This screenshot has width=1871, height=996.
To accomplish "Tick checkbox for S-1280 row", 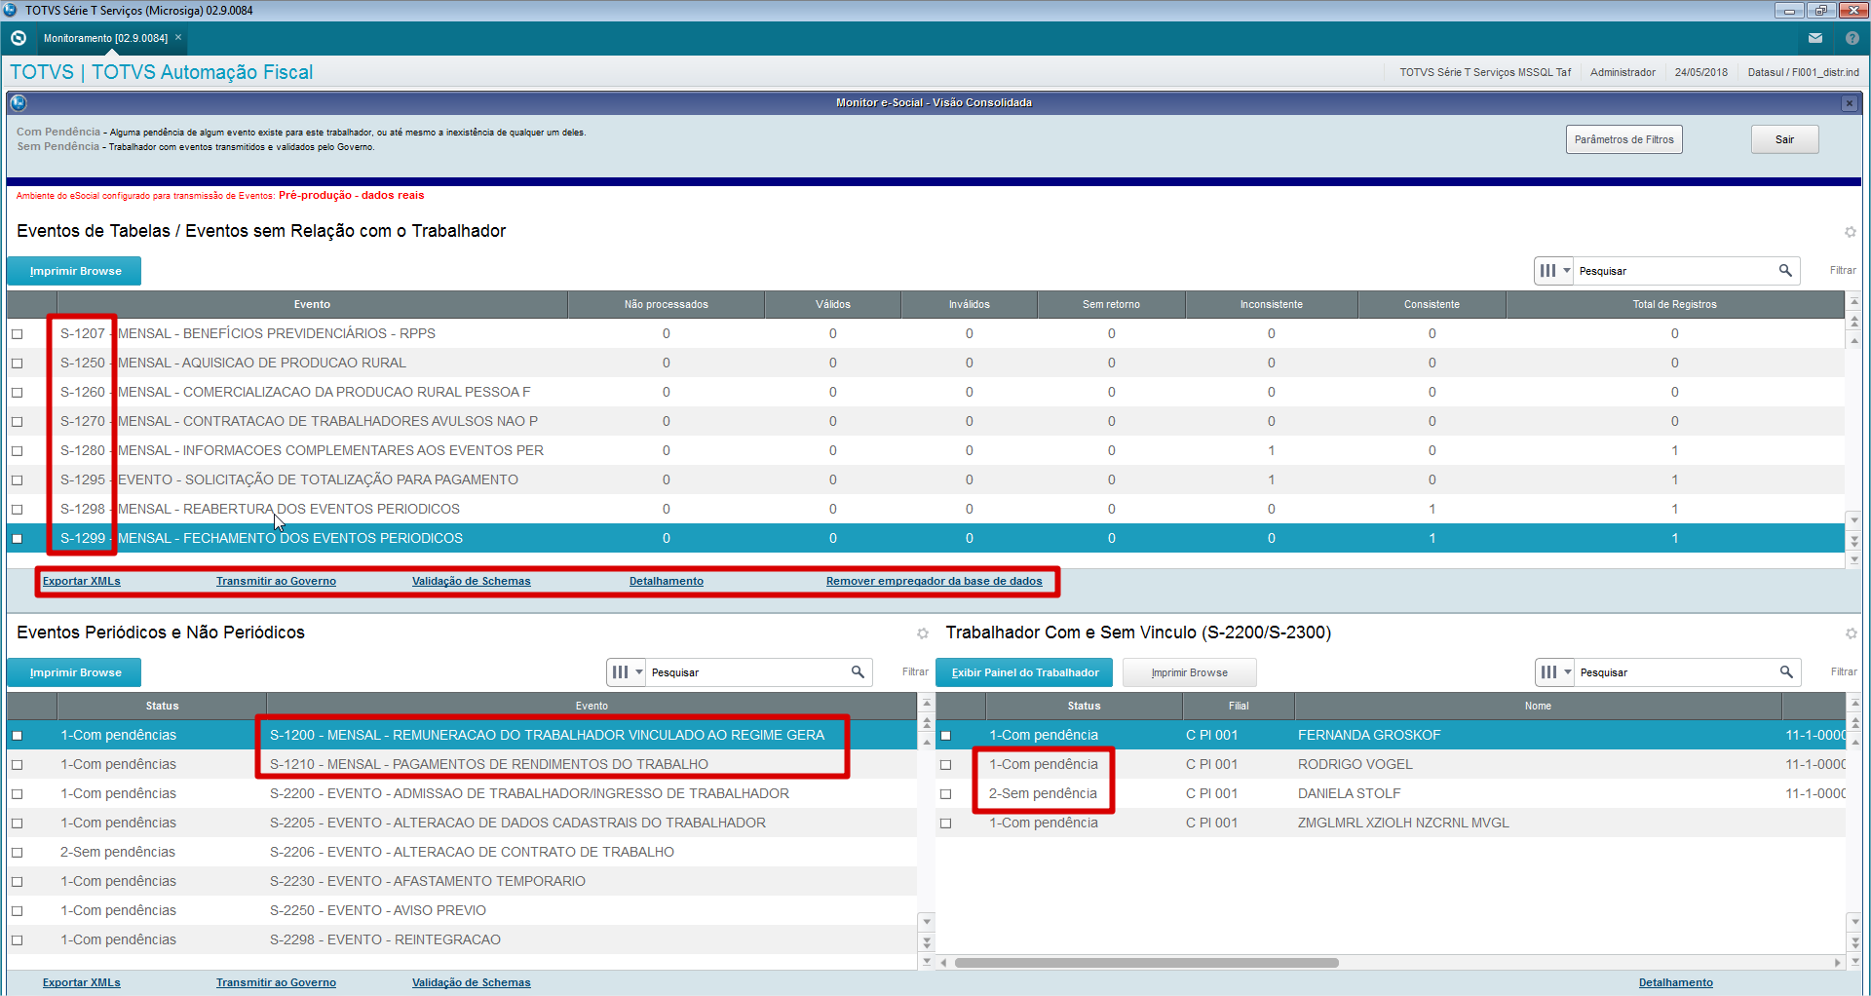I will click(17, 451).
